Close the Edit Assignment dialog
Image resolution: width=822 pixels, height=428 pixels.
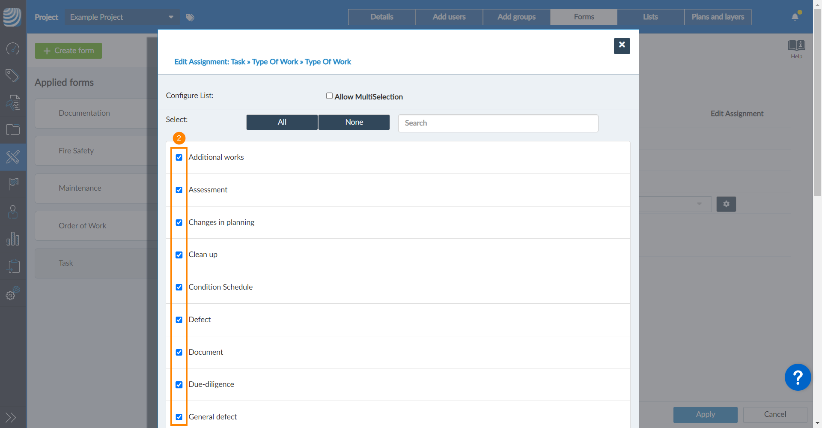point(622,45)
